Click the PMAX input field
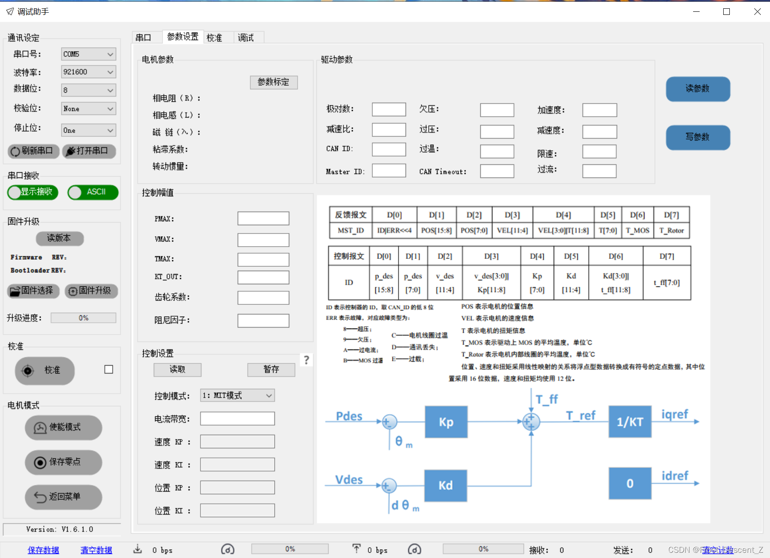770x558 pixels. (x=263, y=219)
